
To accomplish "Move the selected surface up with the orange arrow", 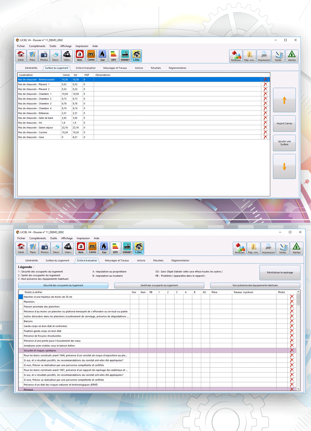I will [x=284, y=100].
